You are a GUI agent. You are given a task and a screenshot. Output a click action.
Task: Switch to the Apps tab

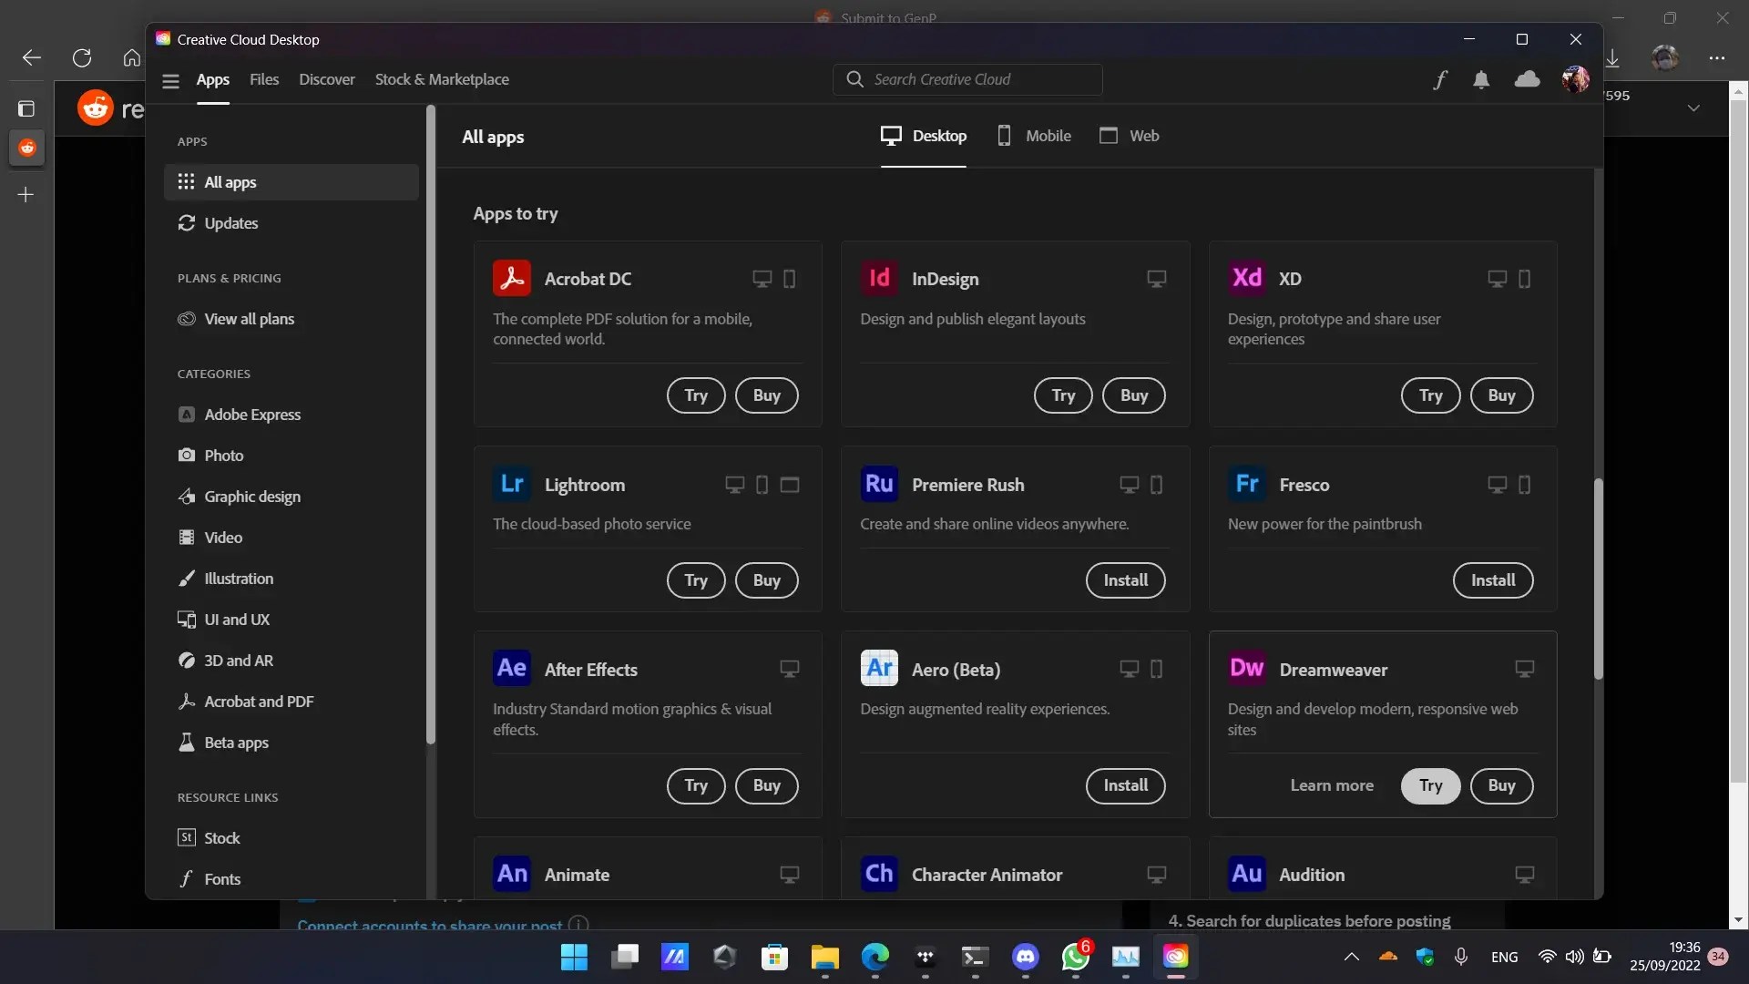pos(213,80)
